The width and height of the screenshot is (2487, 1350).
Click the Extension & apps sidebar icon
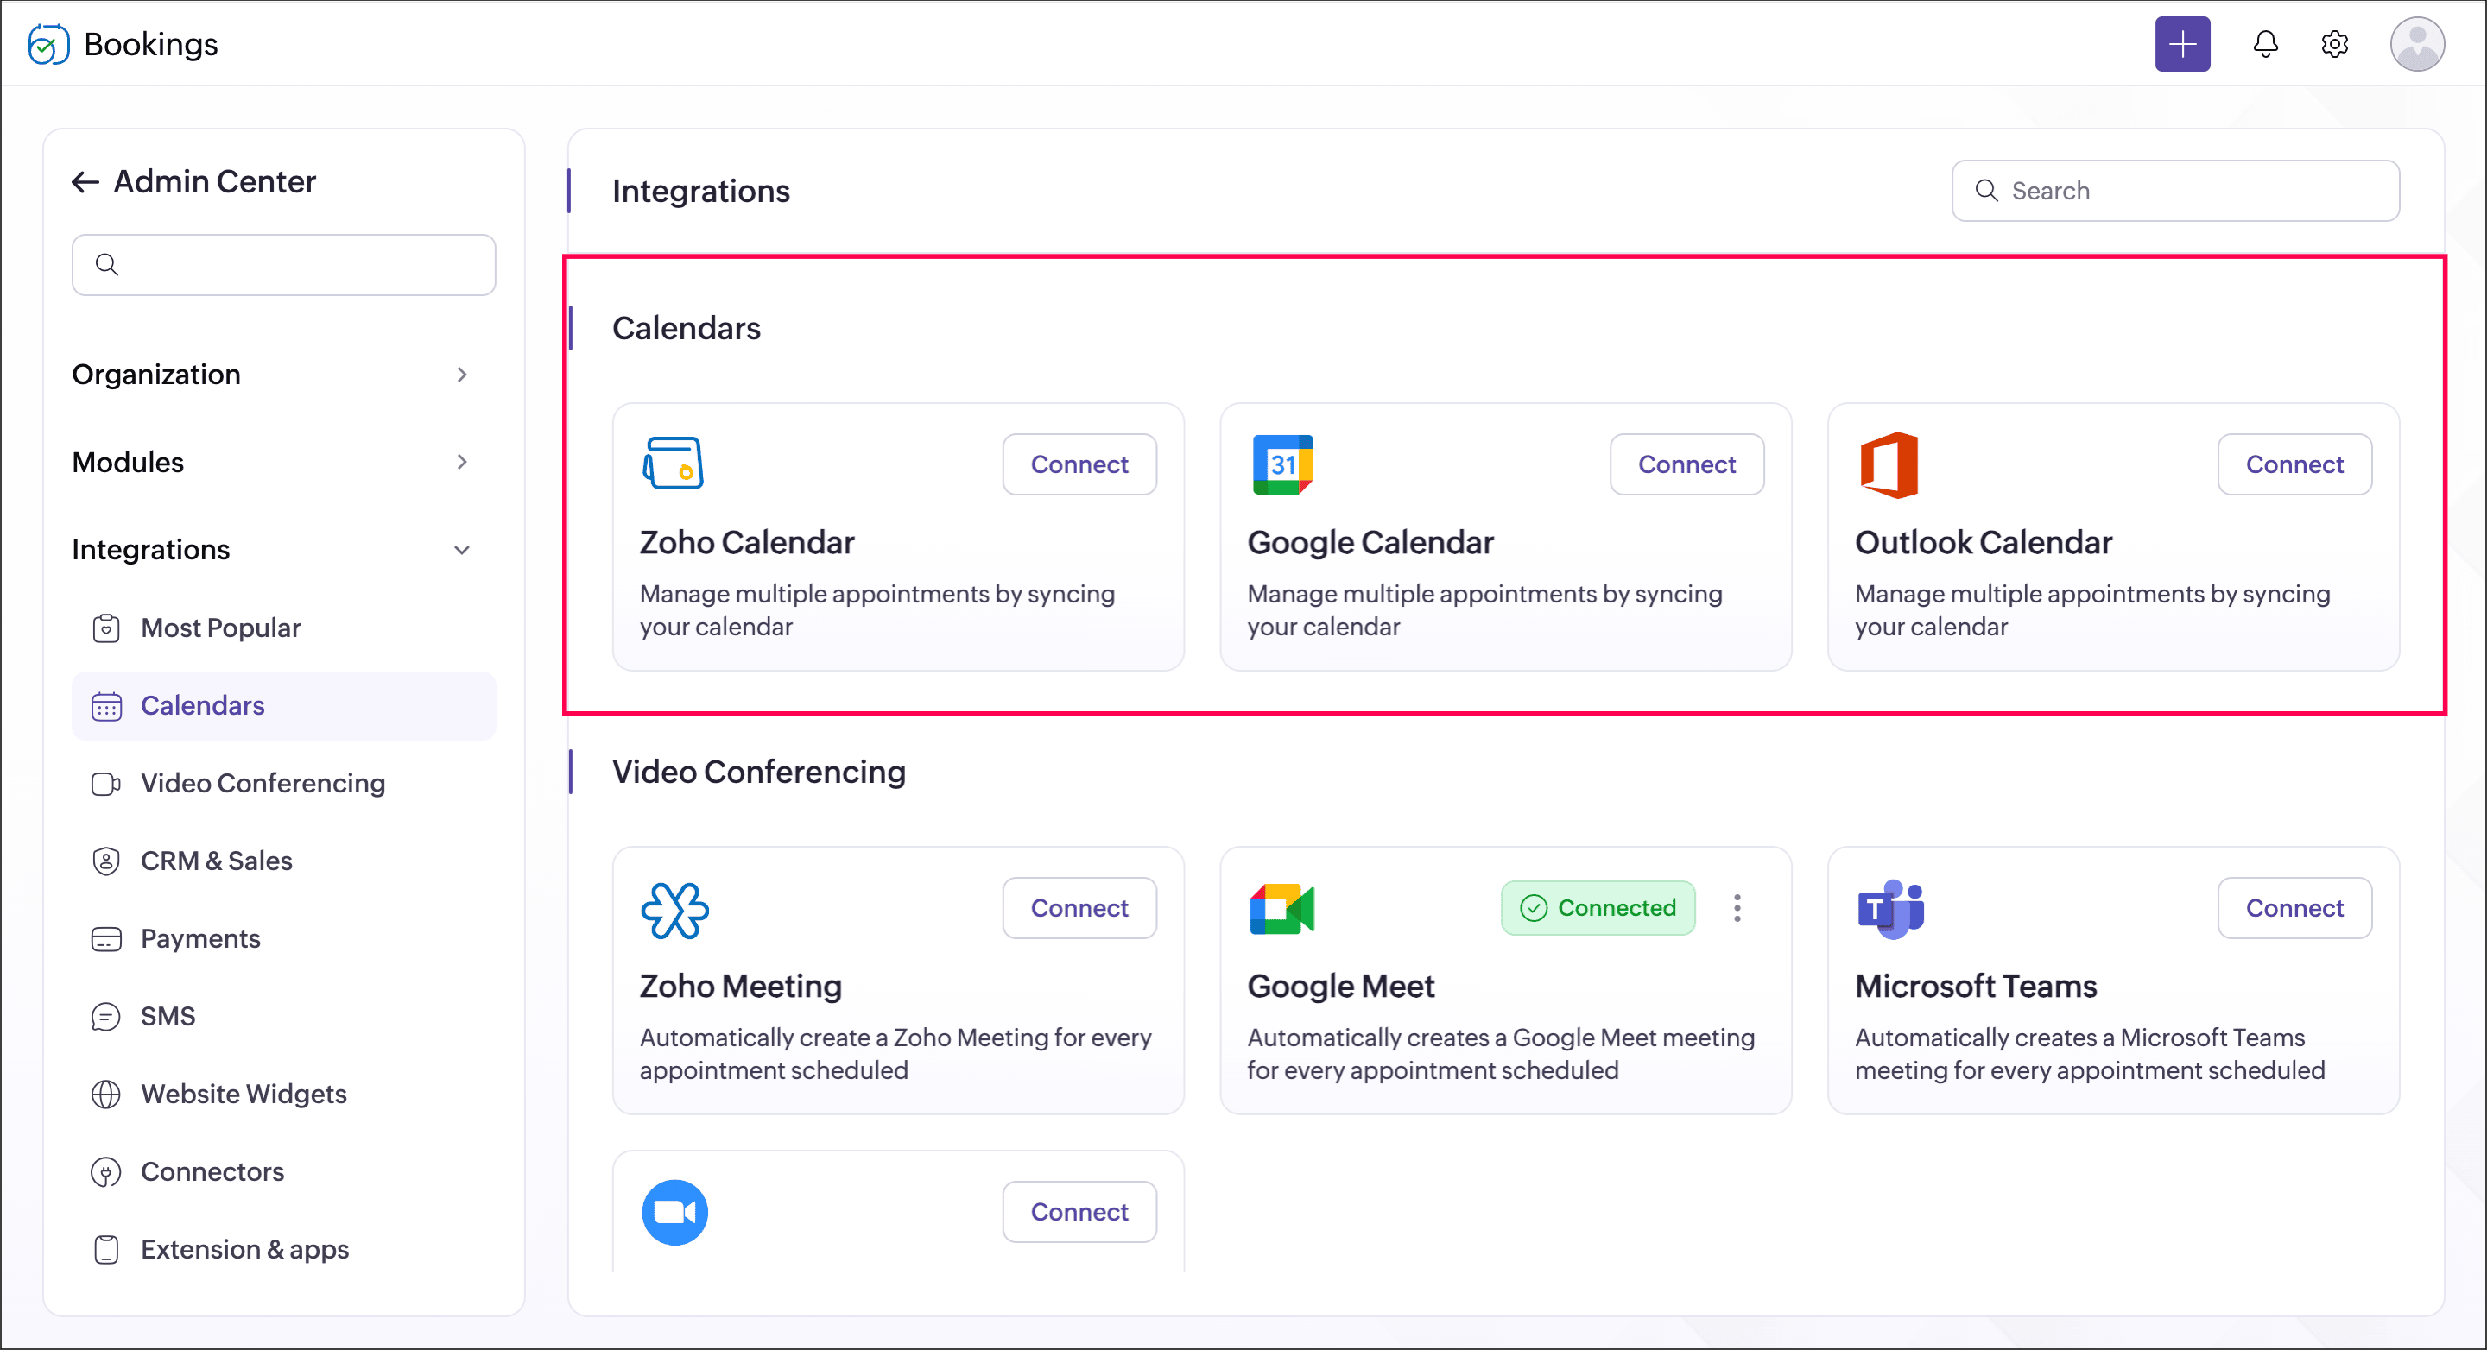tap(106, 1250)
